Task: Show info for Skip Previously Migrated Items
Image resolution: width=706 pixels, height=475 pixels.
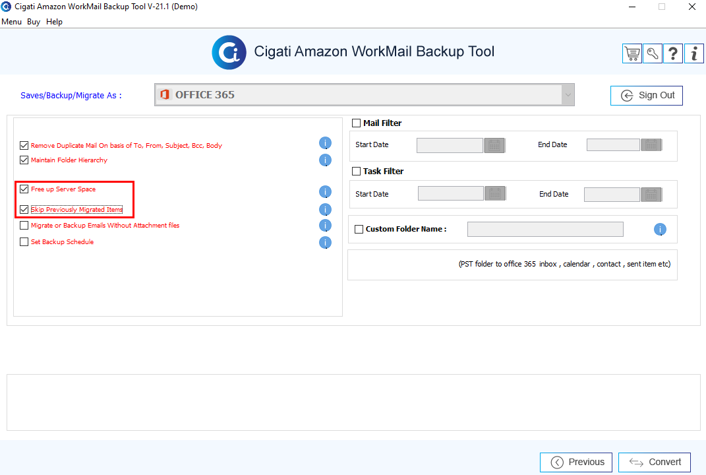Action: (325, 210)
